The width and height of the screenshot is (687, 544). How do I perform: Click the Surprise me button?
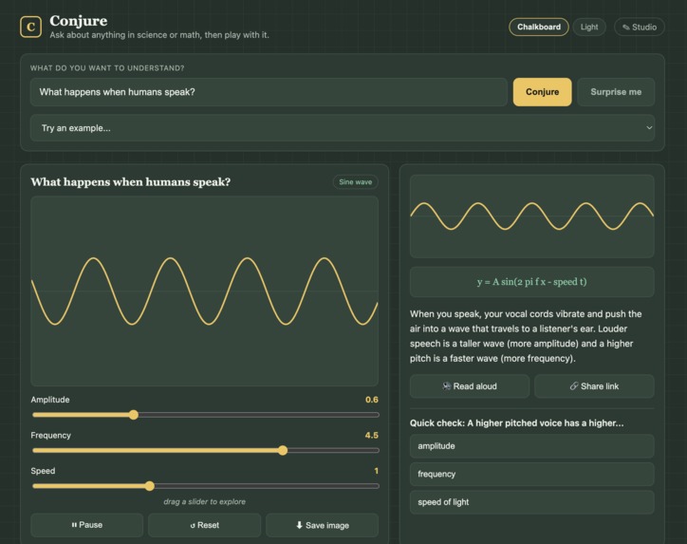616,92
